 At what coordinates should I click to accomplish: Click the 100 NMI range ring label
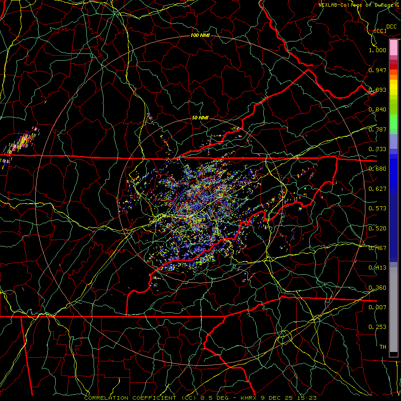pyautogui.click(x=200, y=35)
